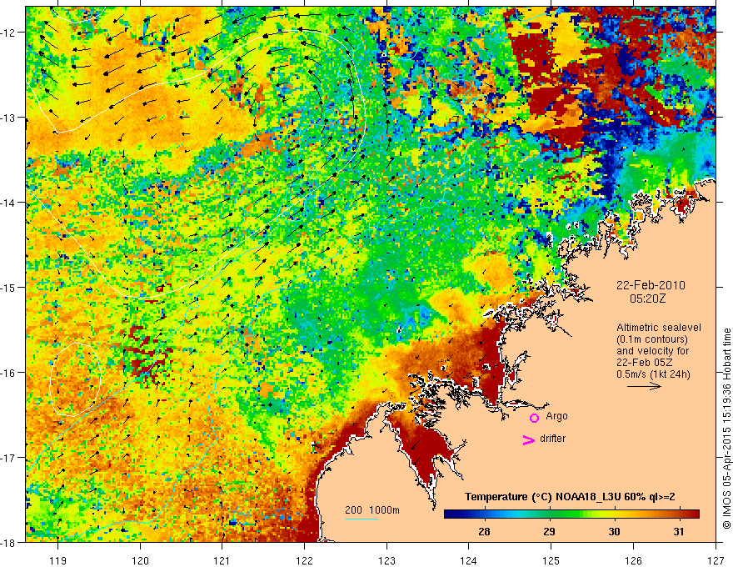Click the 'Altimetric sealevel' caption line
Viewport: 733px width, 567px height.
tap(659, 328)
